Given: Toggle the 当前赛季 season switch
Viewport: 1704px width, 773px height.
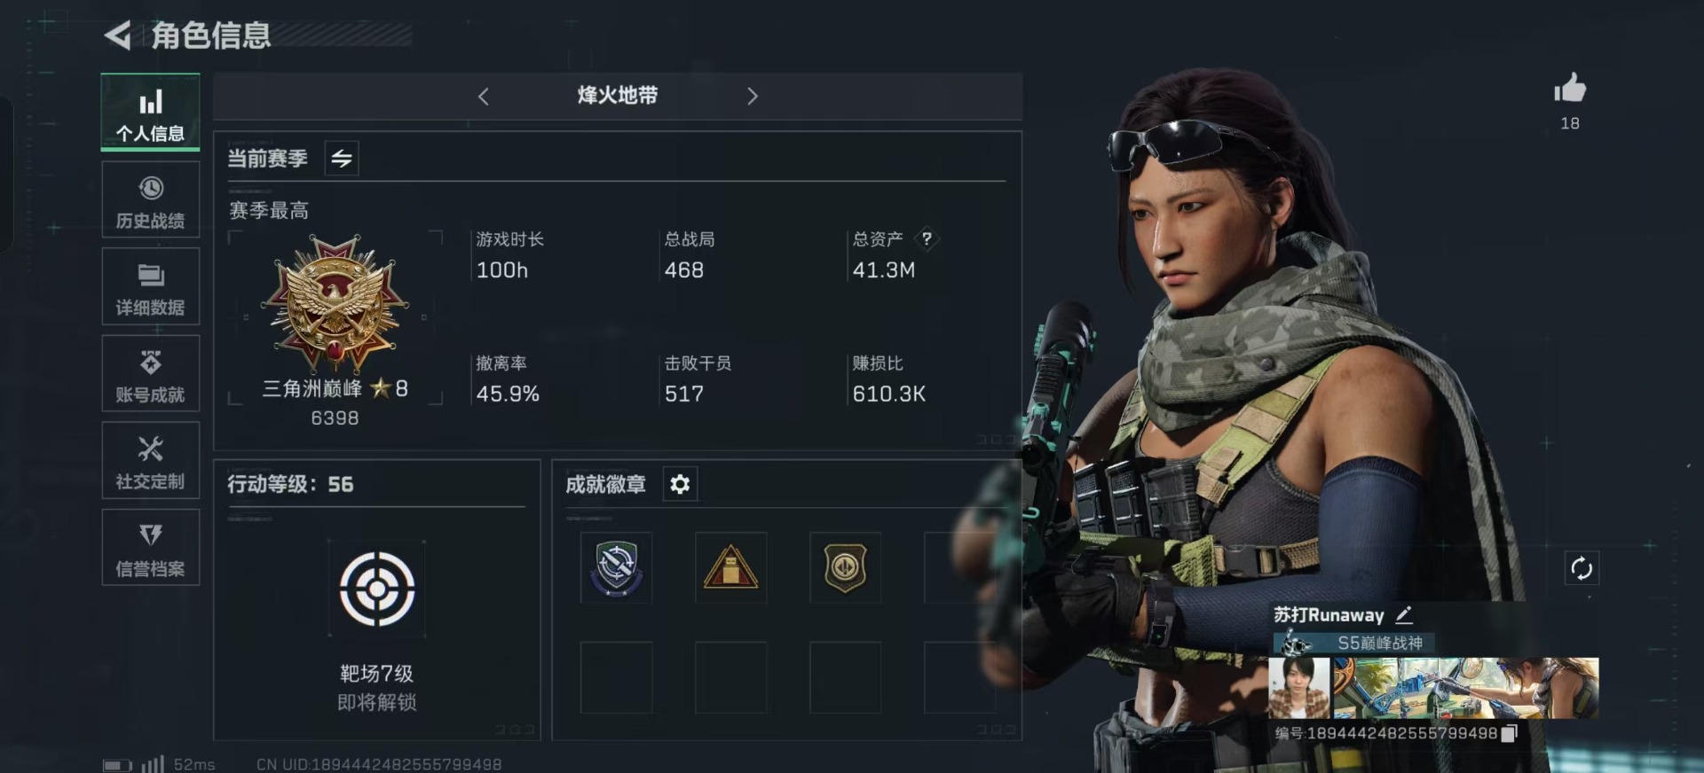Looking at the screenshot, I should pos(342,159).
